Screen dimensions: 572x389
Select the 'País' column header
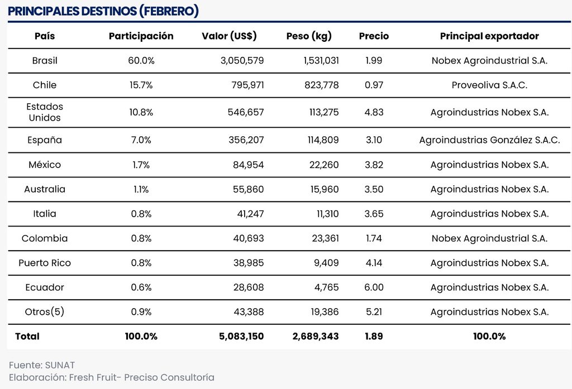pyautogui.click(x=45, y=36)
